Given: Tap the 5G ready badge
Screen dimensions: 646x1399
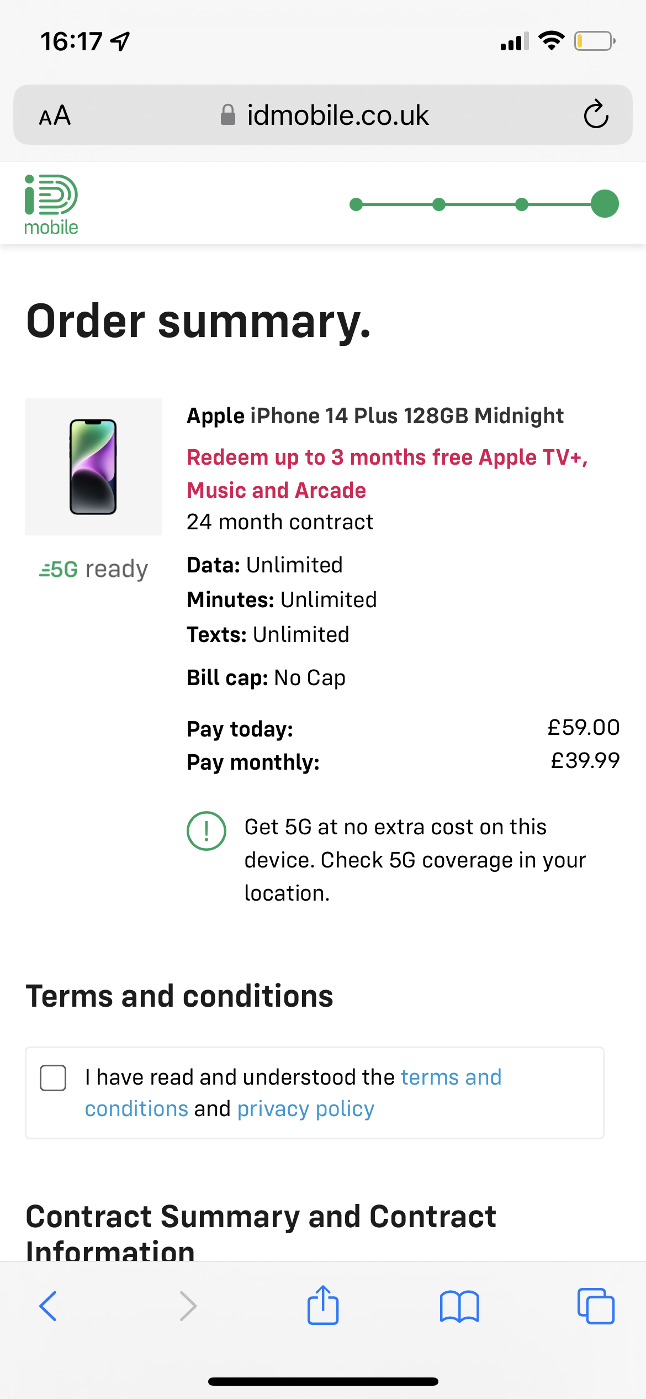Looking at the screenshot, I should point(93,569).
